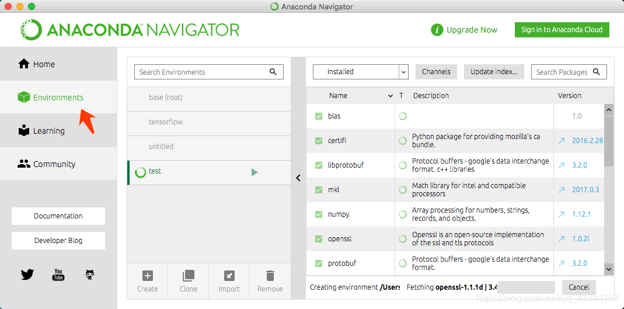This screenshot has width=624, height=309.
Task: Open the Documentation button
Action: pyautogui.click(x=58, y=216)
